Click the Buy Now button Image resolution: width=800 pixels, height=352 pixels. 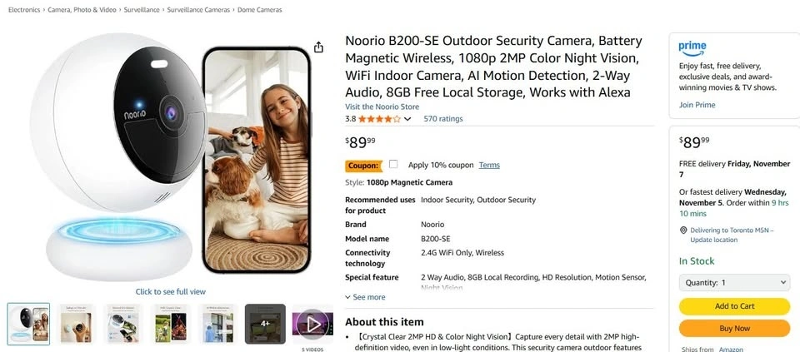pyautogui.click(x=734, y=329)
